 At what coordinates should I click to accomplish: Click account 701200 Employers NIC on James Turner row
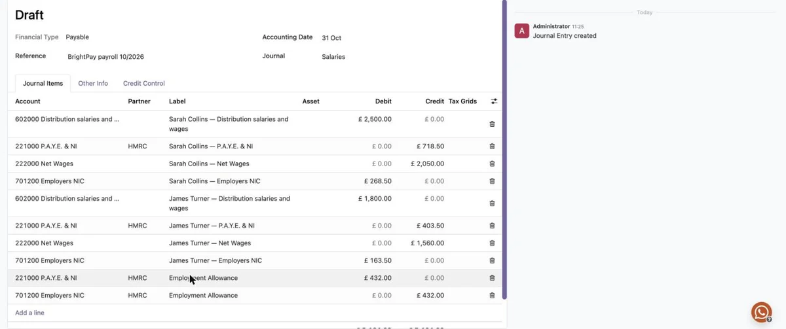[50, 260]
